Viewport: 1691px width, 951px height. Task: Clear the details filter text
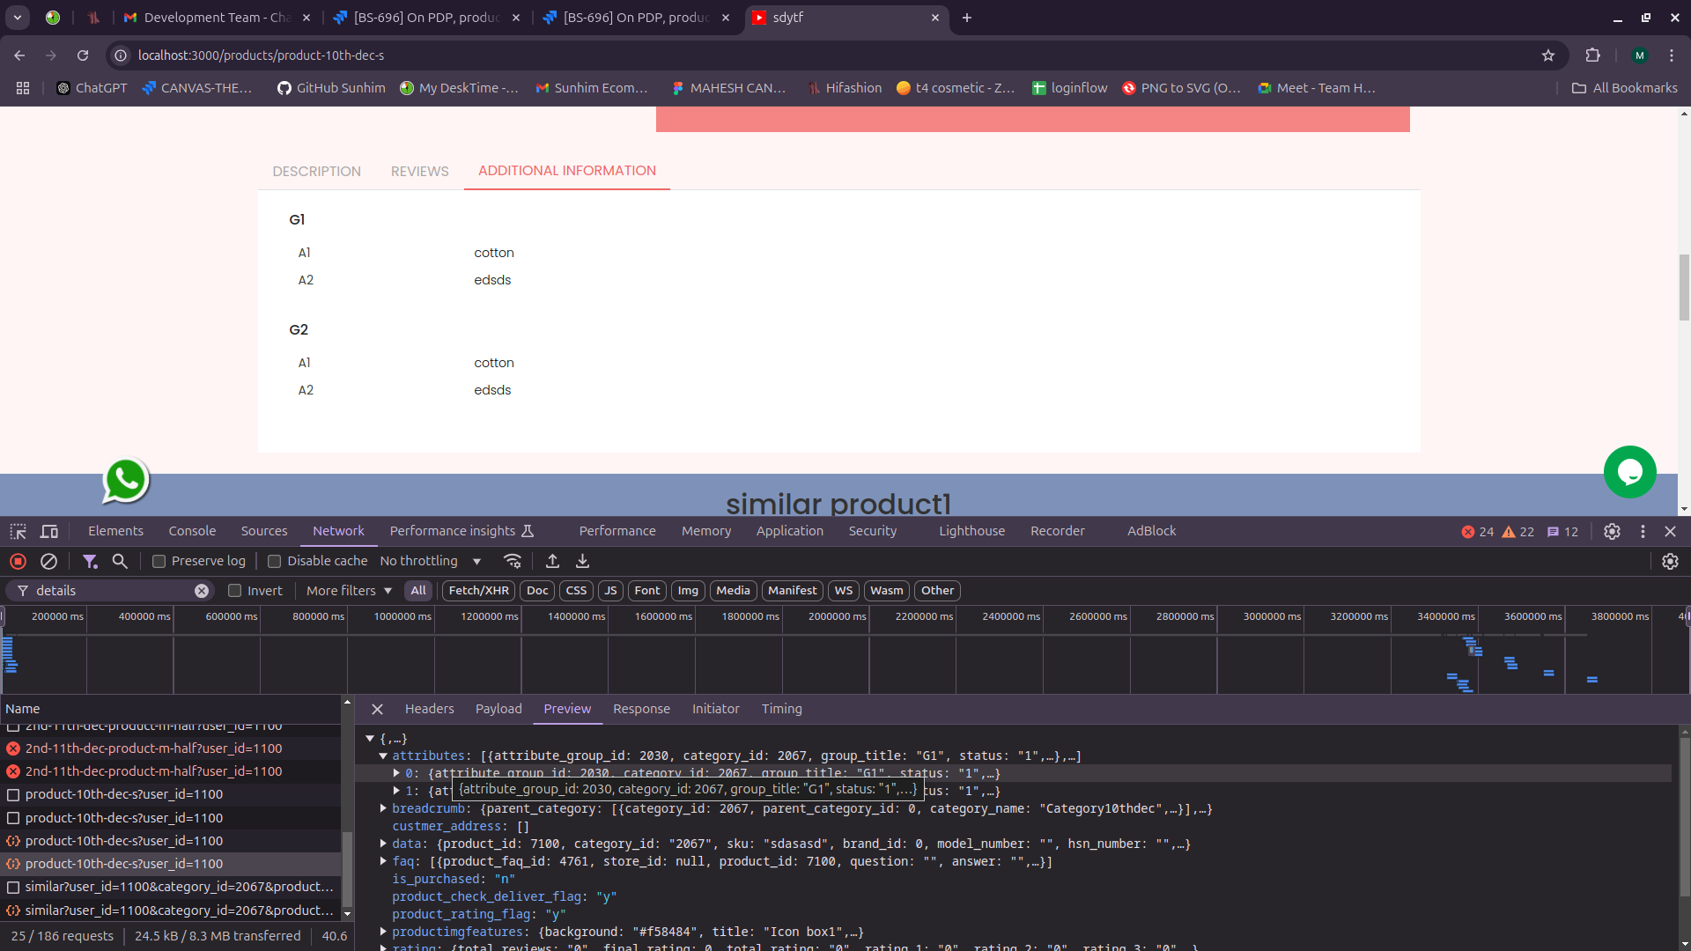202,591
